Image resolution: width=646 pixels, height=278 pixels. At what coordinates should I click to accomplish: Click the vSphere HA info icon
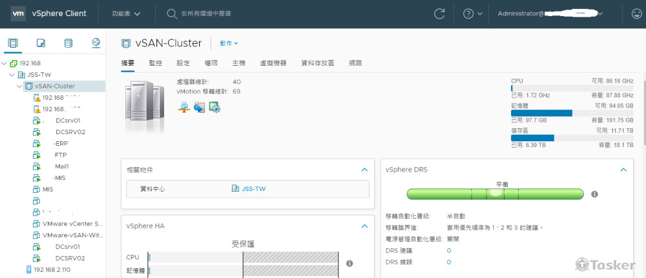pyautogui.click(x=349, y=263)
